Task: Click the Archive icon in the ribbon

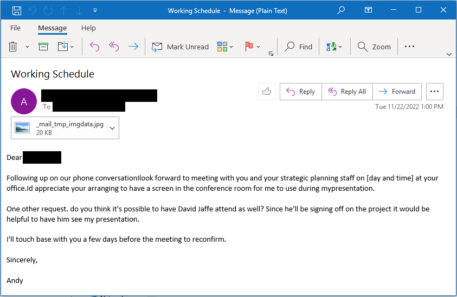Action: [43, 47]
